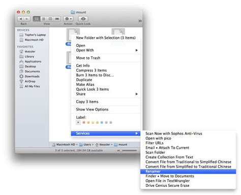Image resolution: width=241 pixels, height=195 pixels.
Task: Select Finder • Move to Documents
Action: pos(188,176)
